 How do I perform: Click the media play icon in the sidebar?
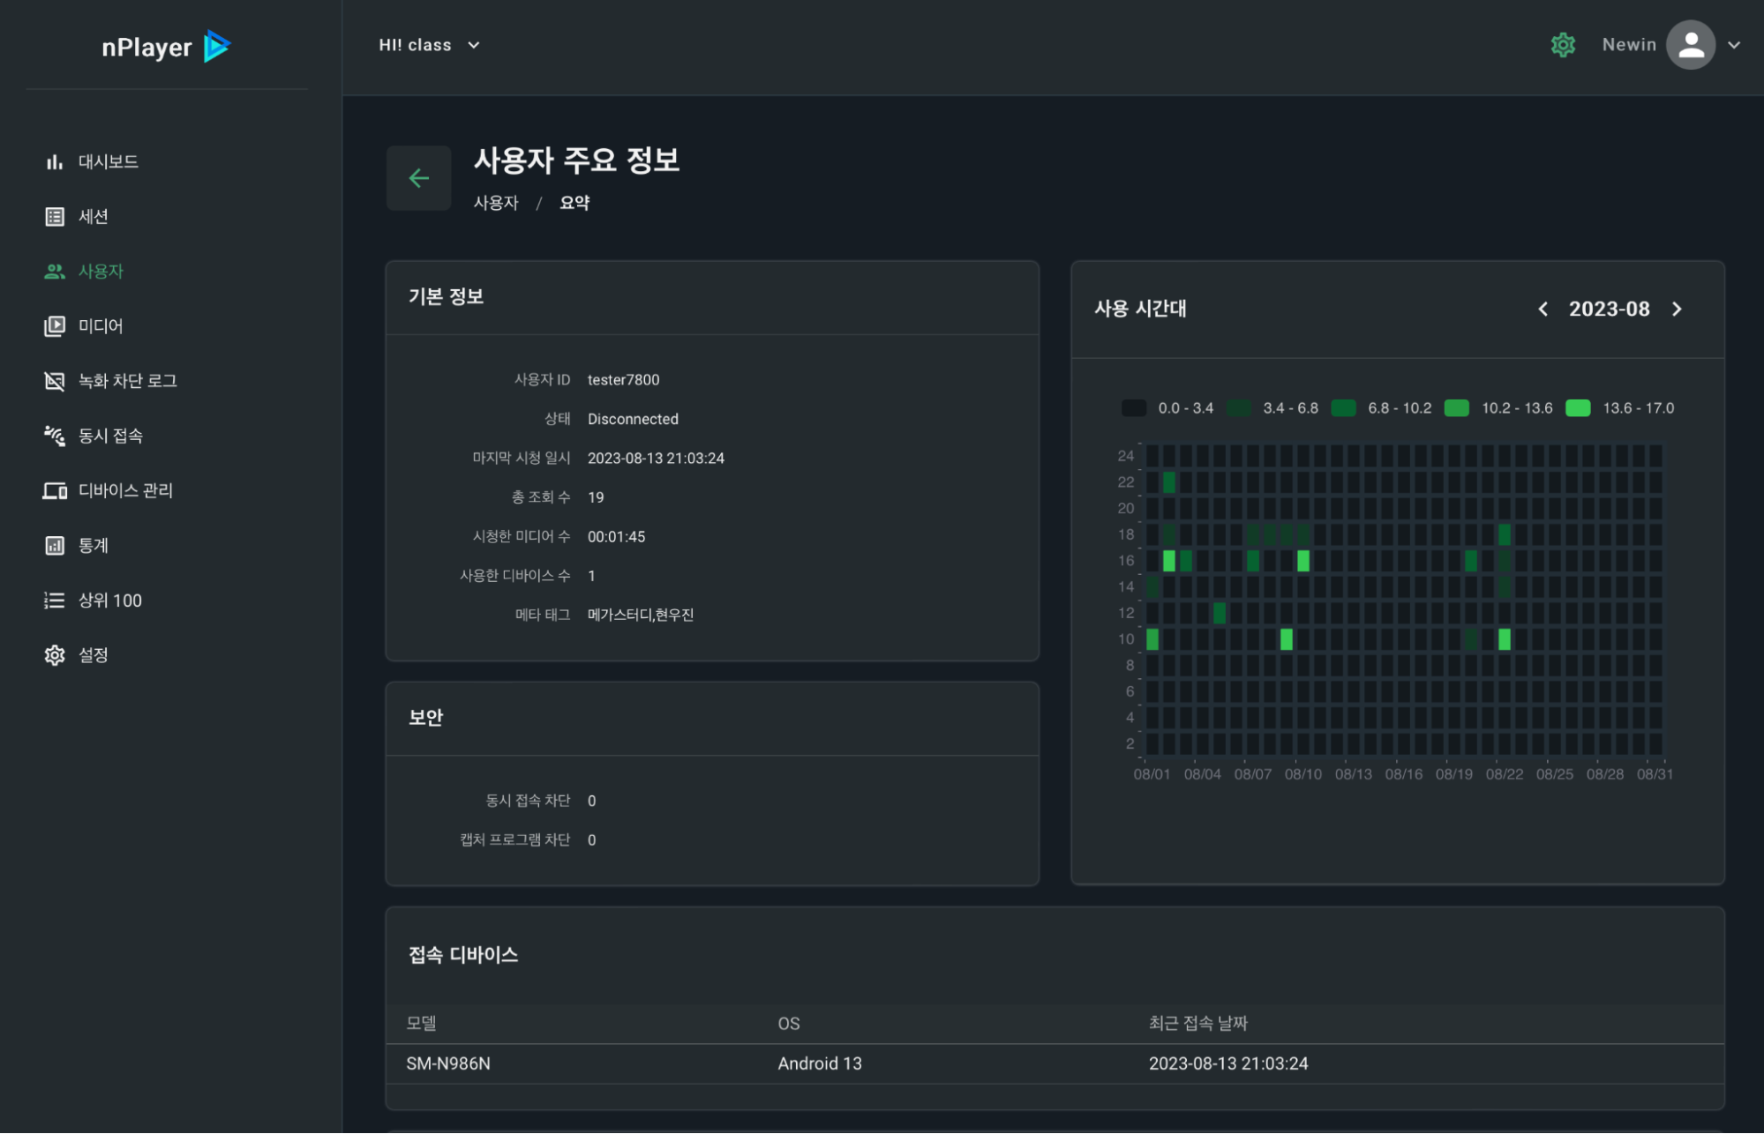(x=55, y=326)
